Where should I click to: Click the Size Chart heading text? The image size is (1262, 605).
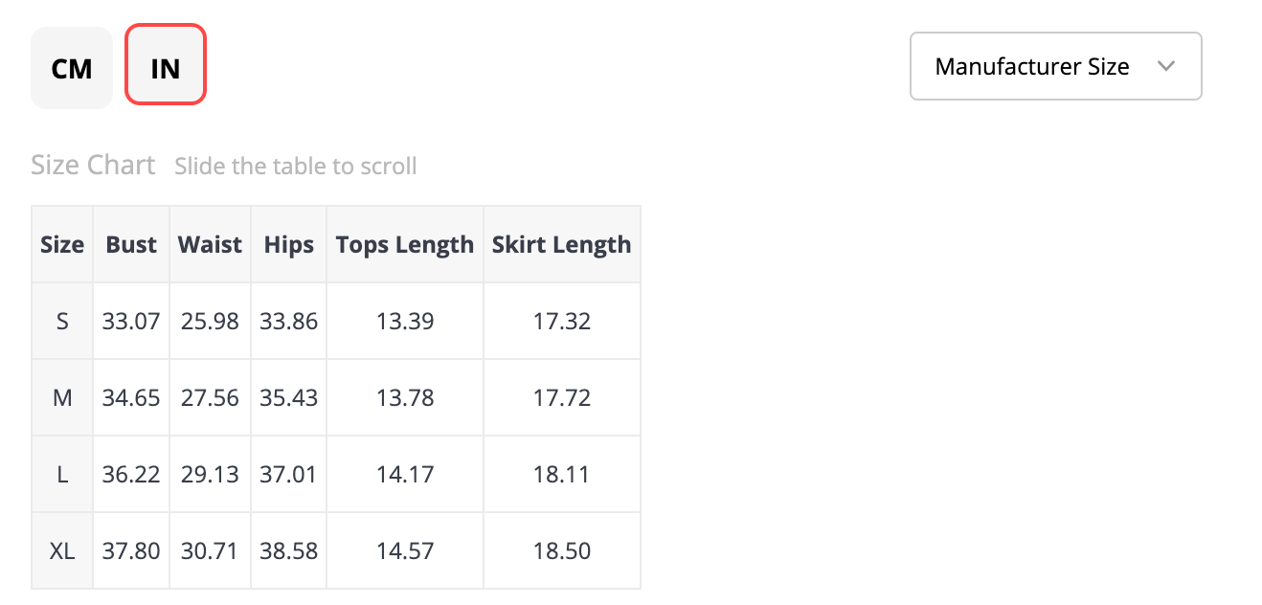pos(93,165)
